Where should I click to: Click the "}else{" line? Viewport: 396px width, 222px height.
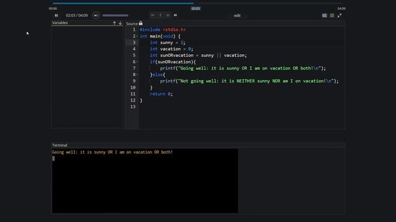[157, 75]
